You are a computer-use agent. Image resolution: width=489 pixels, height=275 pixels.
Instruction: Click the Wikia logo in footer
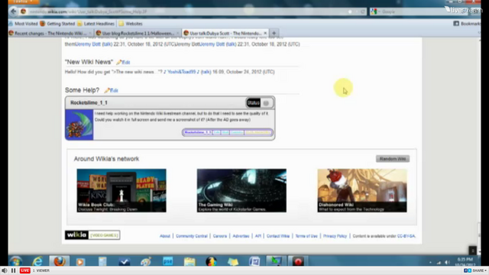click(x=76, y=235)
